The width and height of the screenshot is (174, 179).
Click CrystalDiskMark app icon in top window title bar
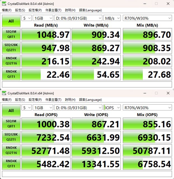point(4,4)
